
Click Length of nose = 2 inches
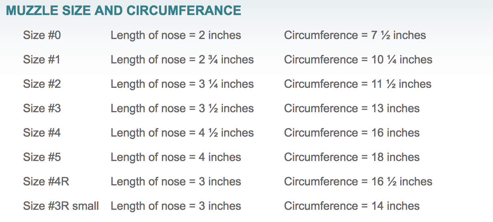click(x=176, y=35)
